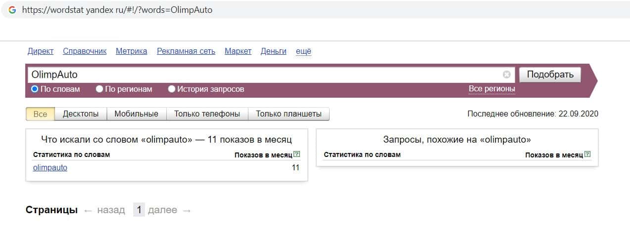Select the "По регионам" radio option
Viewport: 630px width, 229px height.
click(x=99, y=89)
